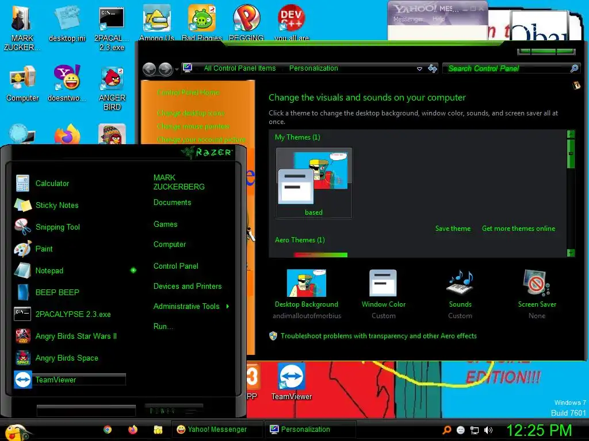Screen dimensions: 589x441
Task: Click Get more themes online
Action: (x=518, y=229)
